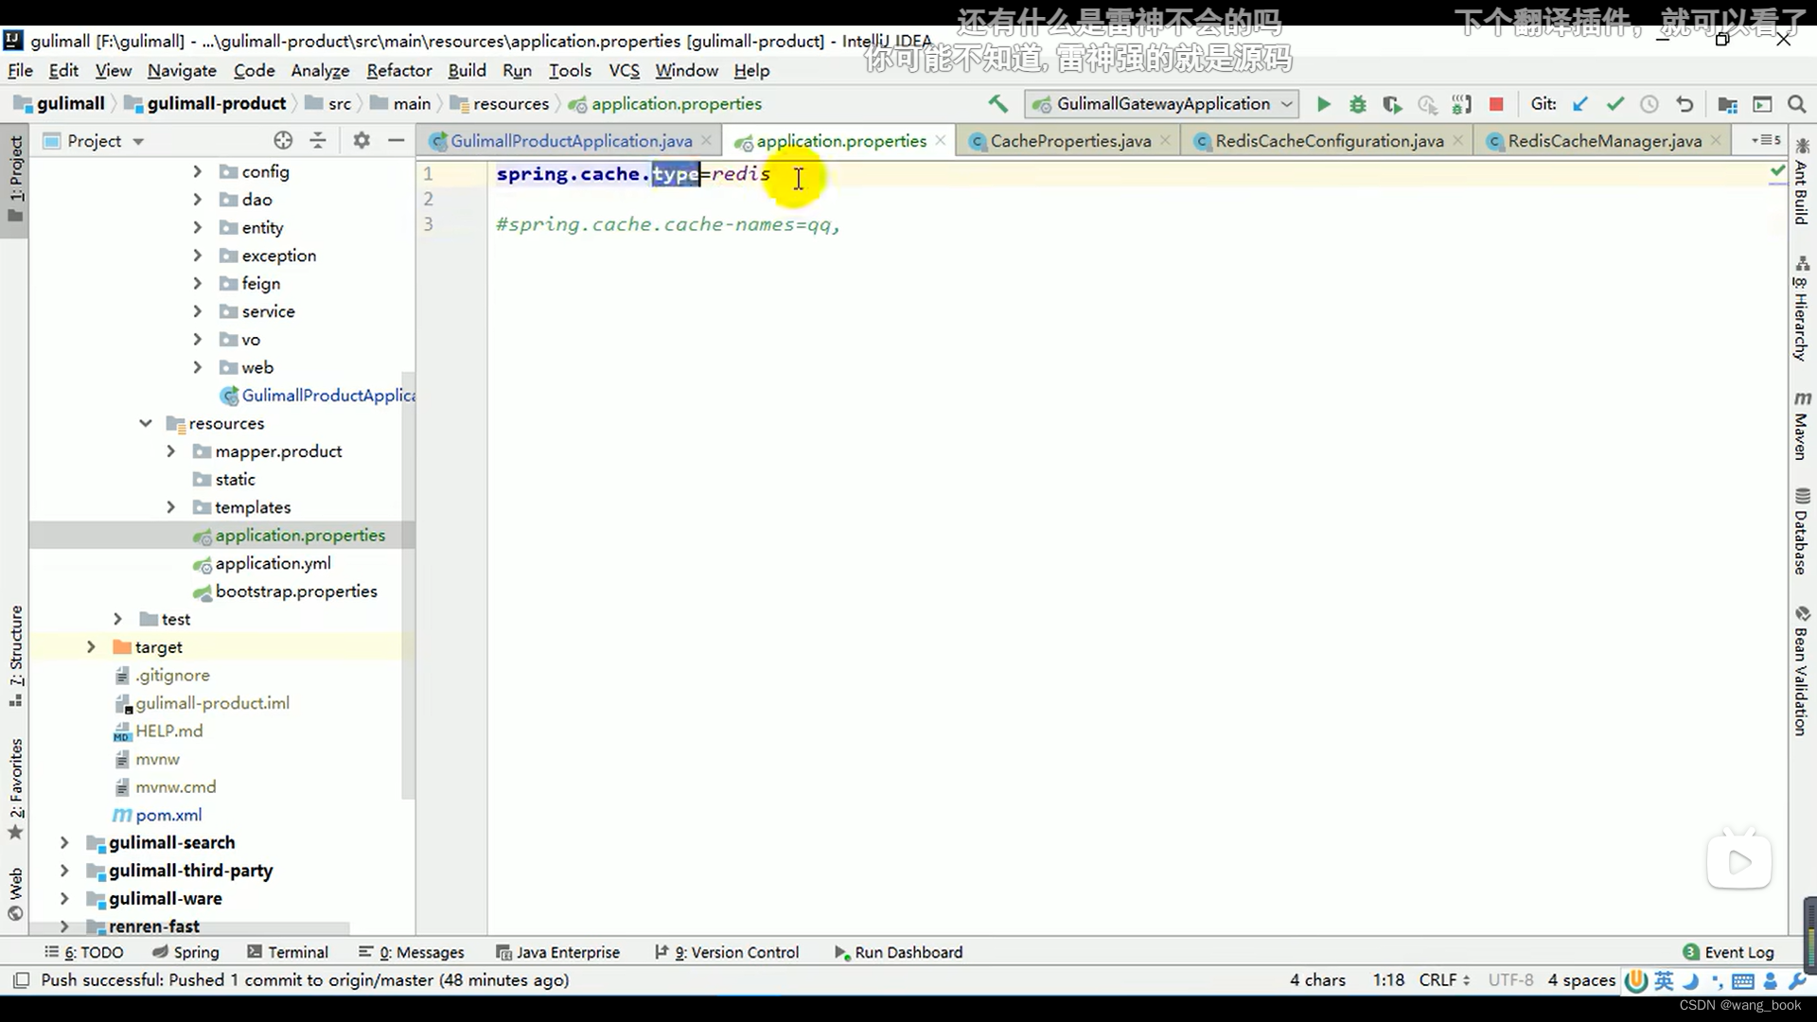Image resolution: width=1817 pixels, height=1022 pixels.
Task: Open the CacheProperties.java tab
Action: (x=1069, y=141)
